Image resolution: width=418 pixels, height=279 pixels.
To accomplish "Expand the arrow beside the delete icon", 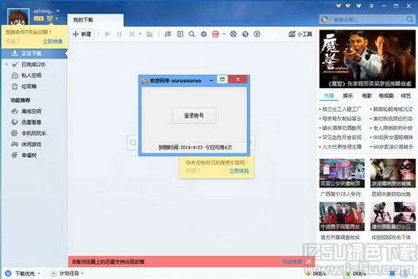I will (x=140, y=34).
